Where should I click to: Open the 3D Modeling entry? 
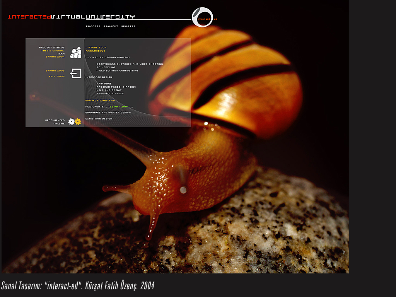pos(106,67)
